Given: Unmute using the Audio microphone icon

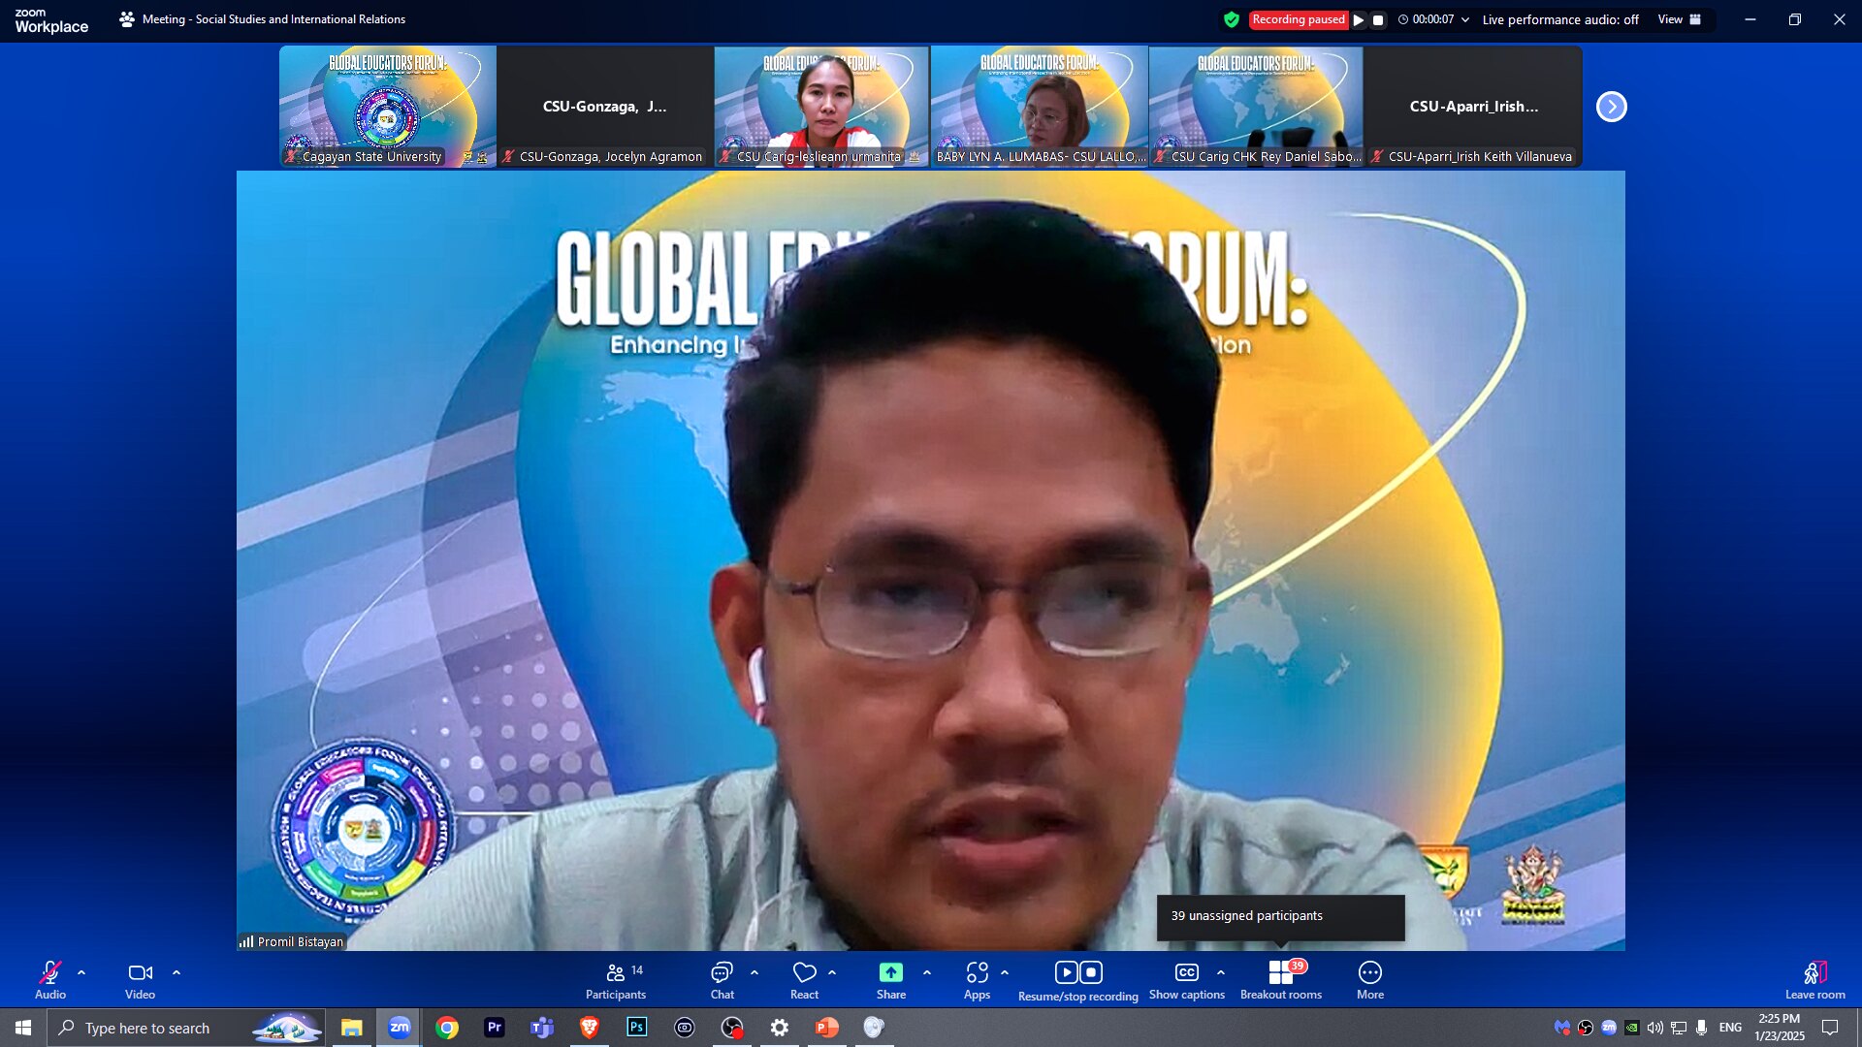Looking at the screenshot, I should click(x=50, y=972).
